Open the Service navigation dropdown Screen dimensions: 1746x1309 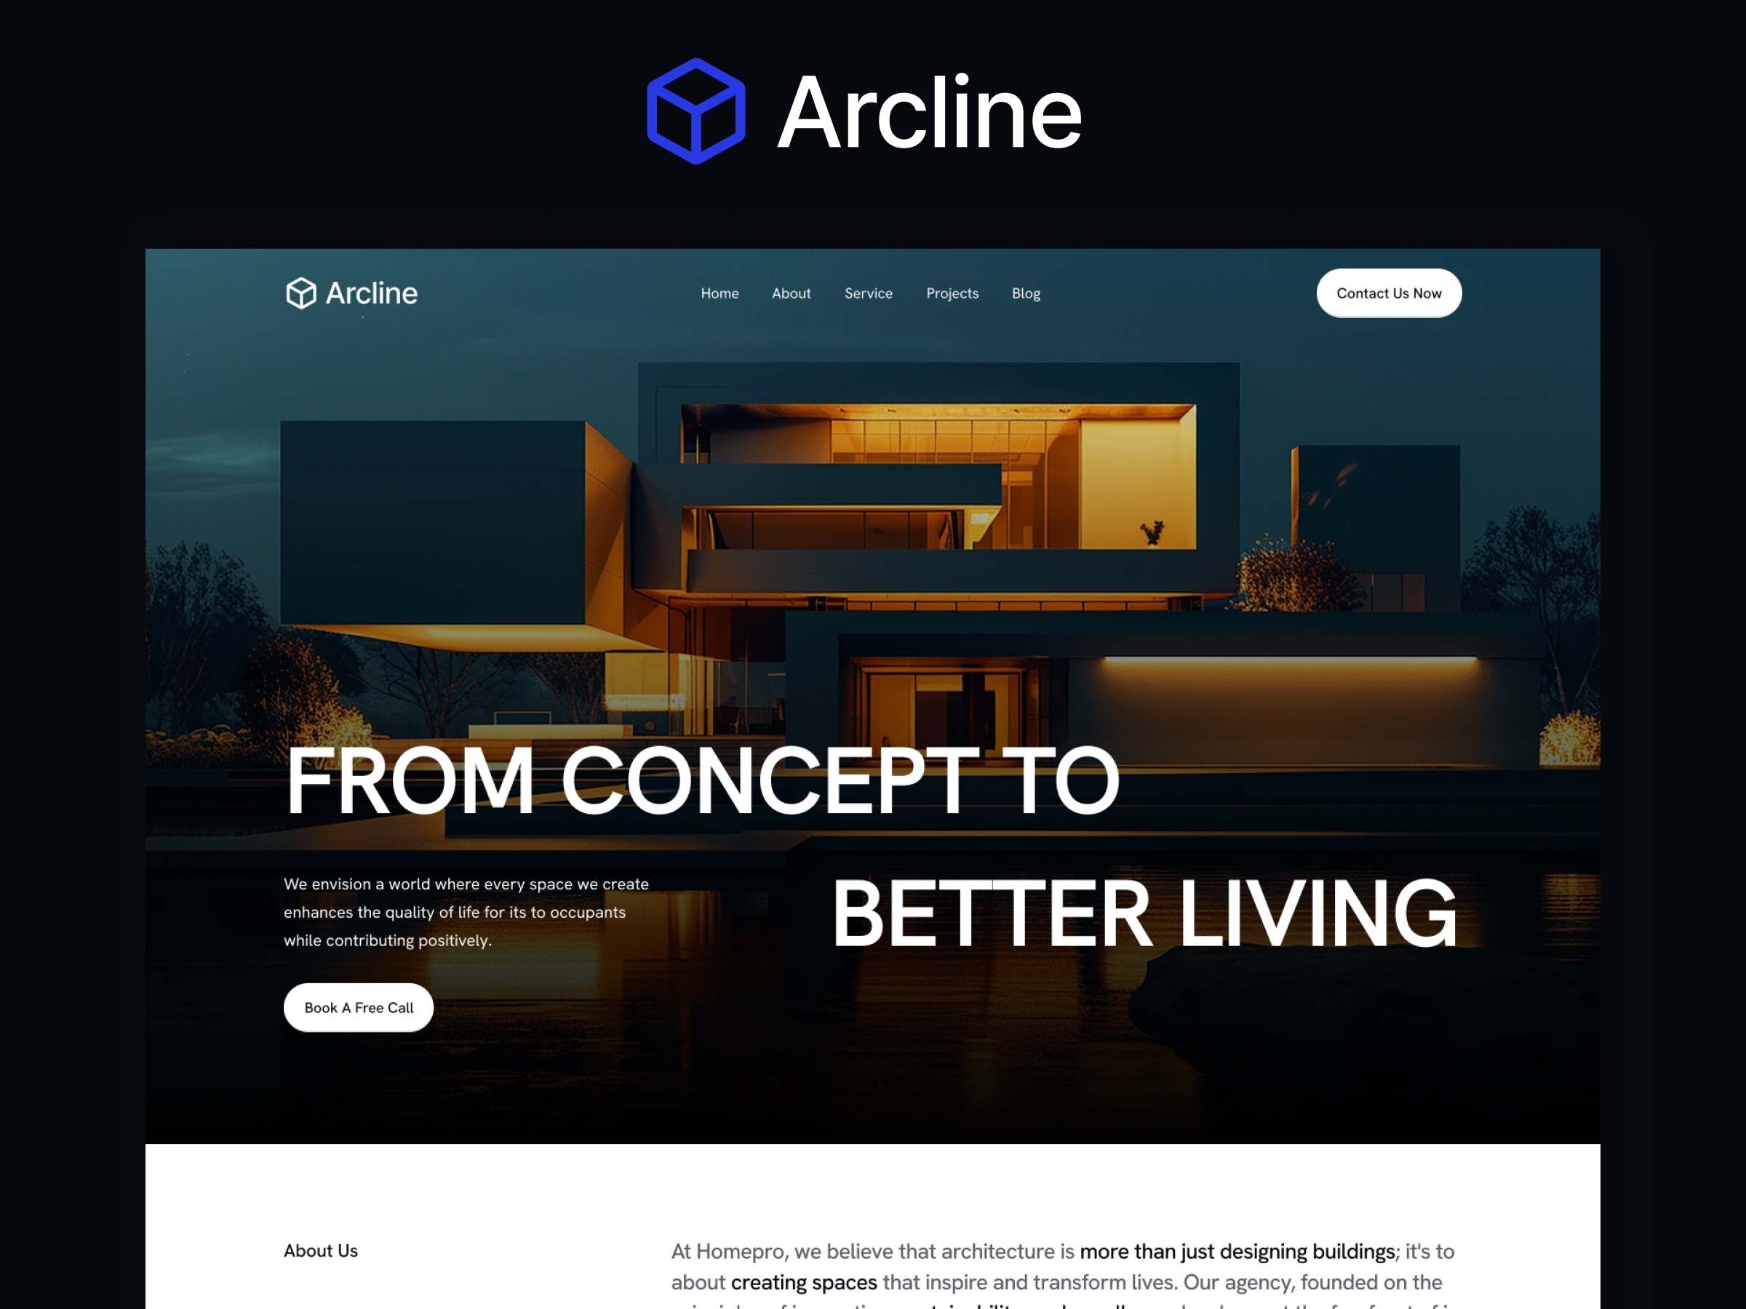pos(867,293)
